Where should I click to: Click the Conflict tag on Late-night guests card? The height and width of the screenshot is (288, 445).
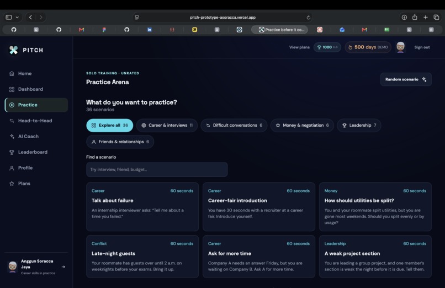tap(99, 243)
